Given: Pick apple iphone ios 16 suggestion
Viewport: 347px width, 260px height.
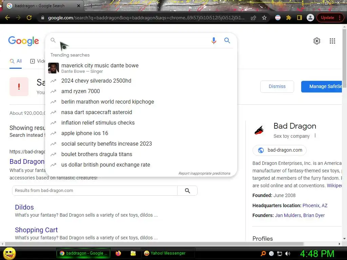Looking at the screenshot, I should [x=141, y=133].
